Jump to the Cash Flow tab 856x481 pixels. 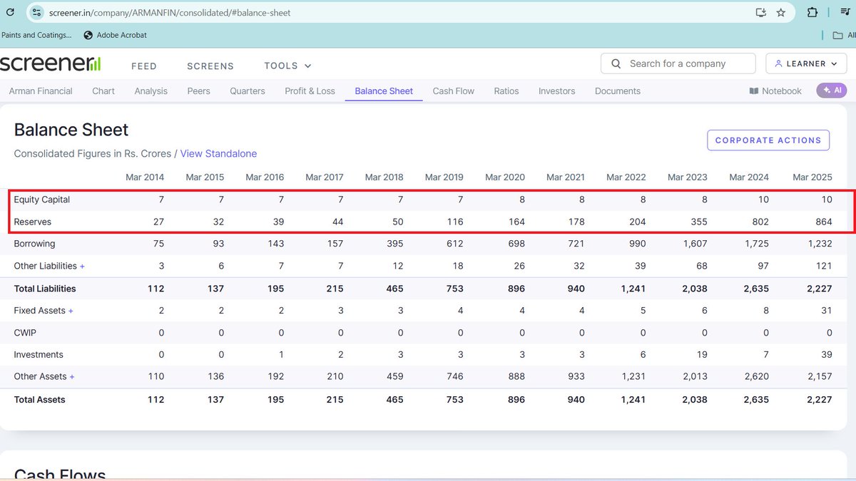click(453, 91)
